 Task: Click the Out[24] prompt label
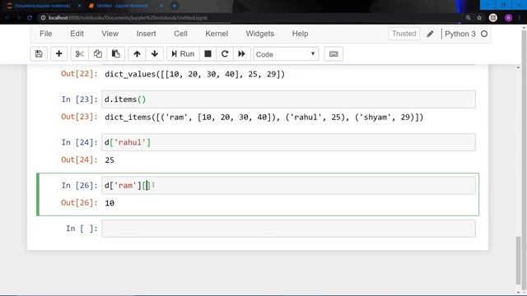pyautogui.click(x=79, y=160)
